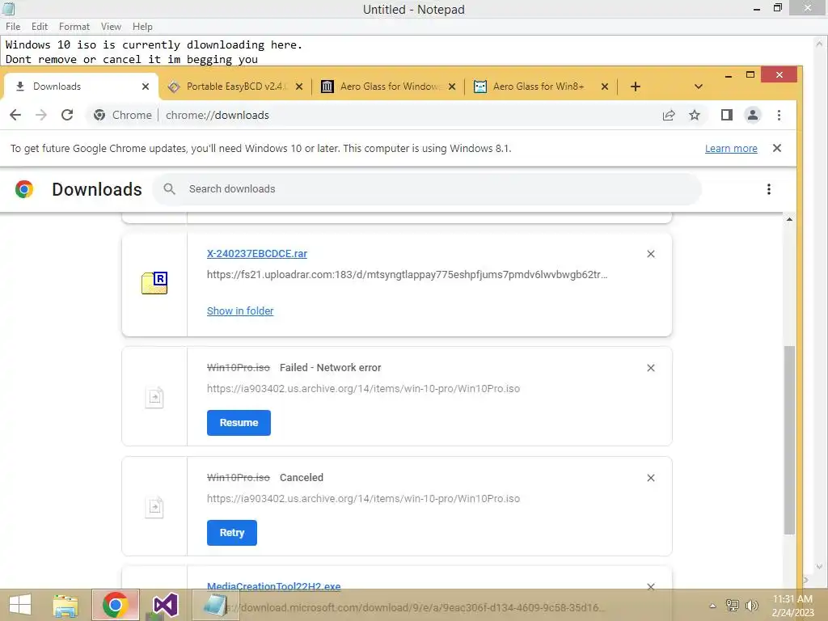Viewport: 828px width, 621px height.
Task: Open Notepad's File menu
Action: [13, 27]
